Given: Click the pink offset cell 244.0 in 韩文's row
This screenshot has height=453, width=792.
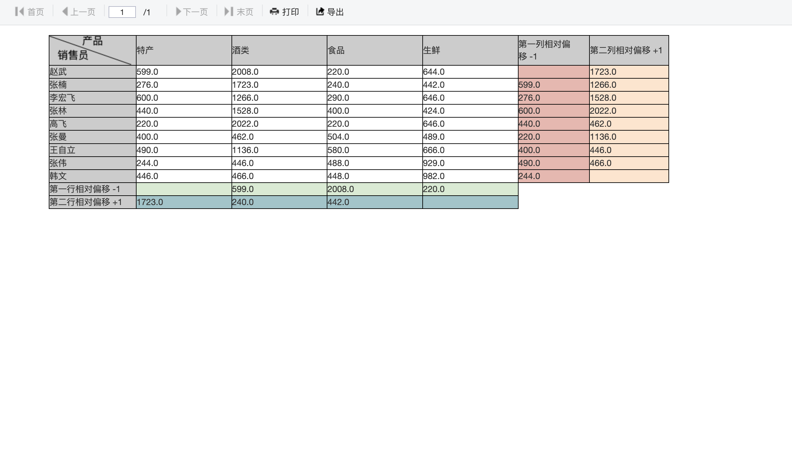Looking at the screenshot, I should click(x=554, y=176).
